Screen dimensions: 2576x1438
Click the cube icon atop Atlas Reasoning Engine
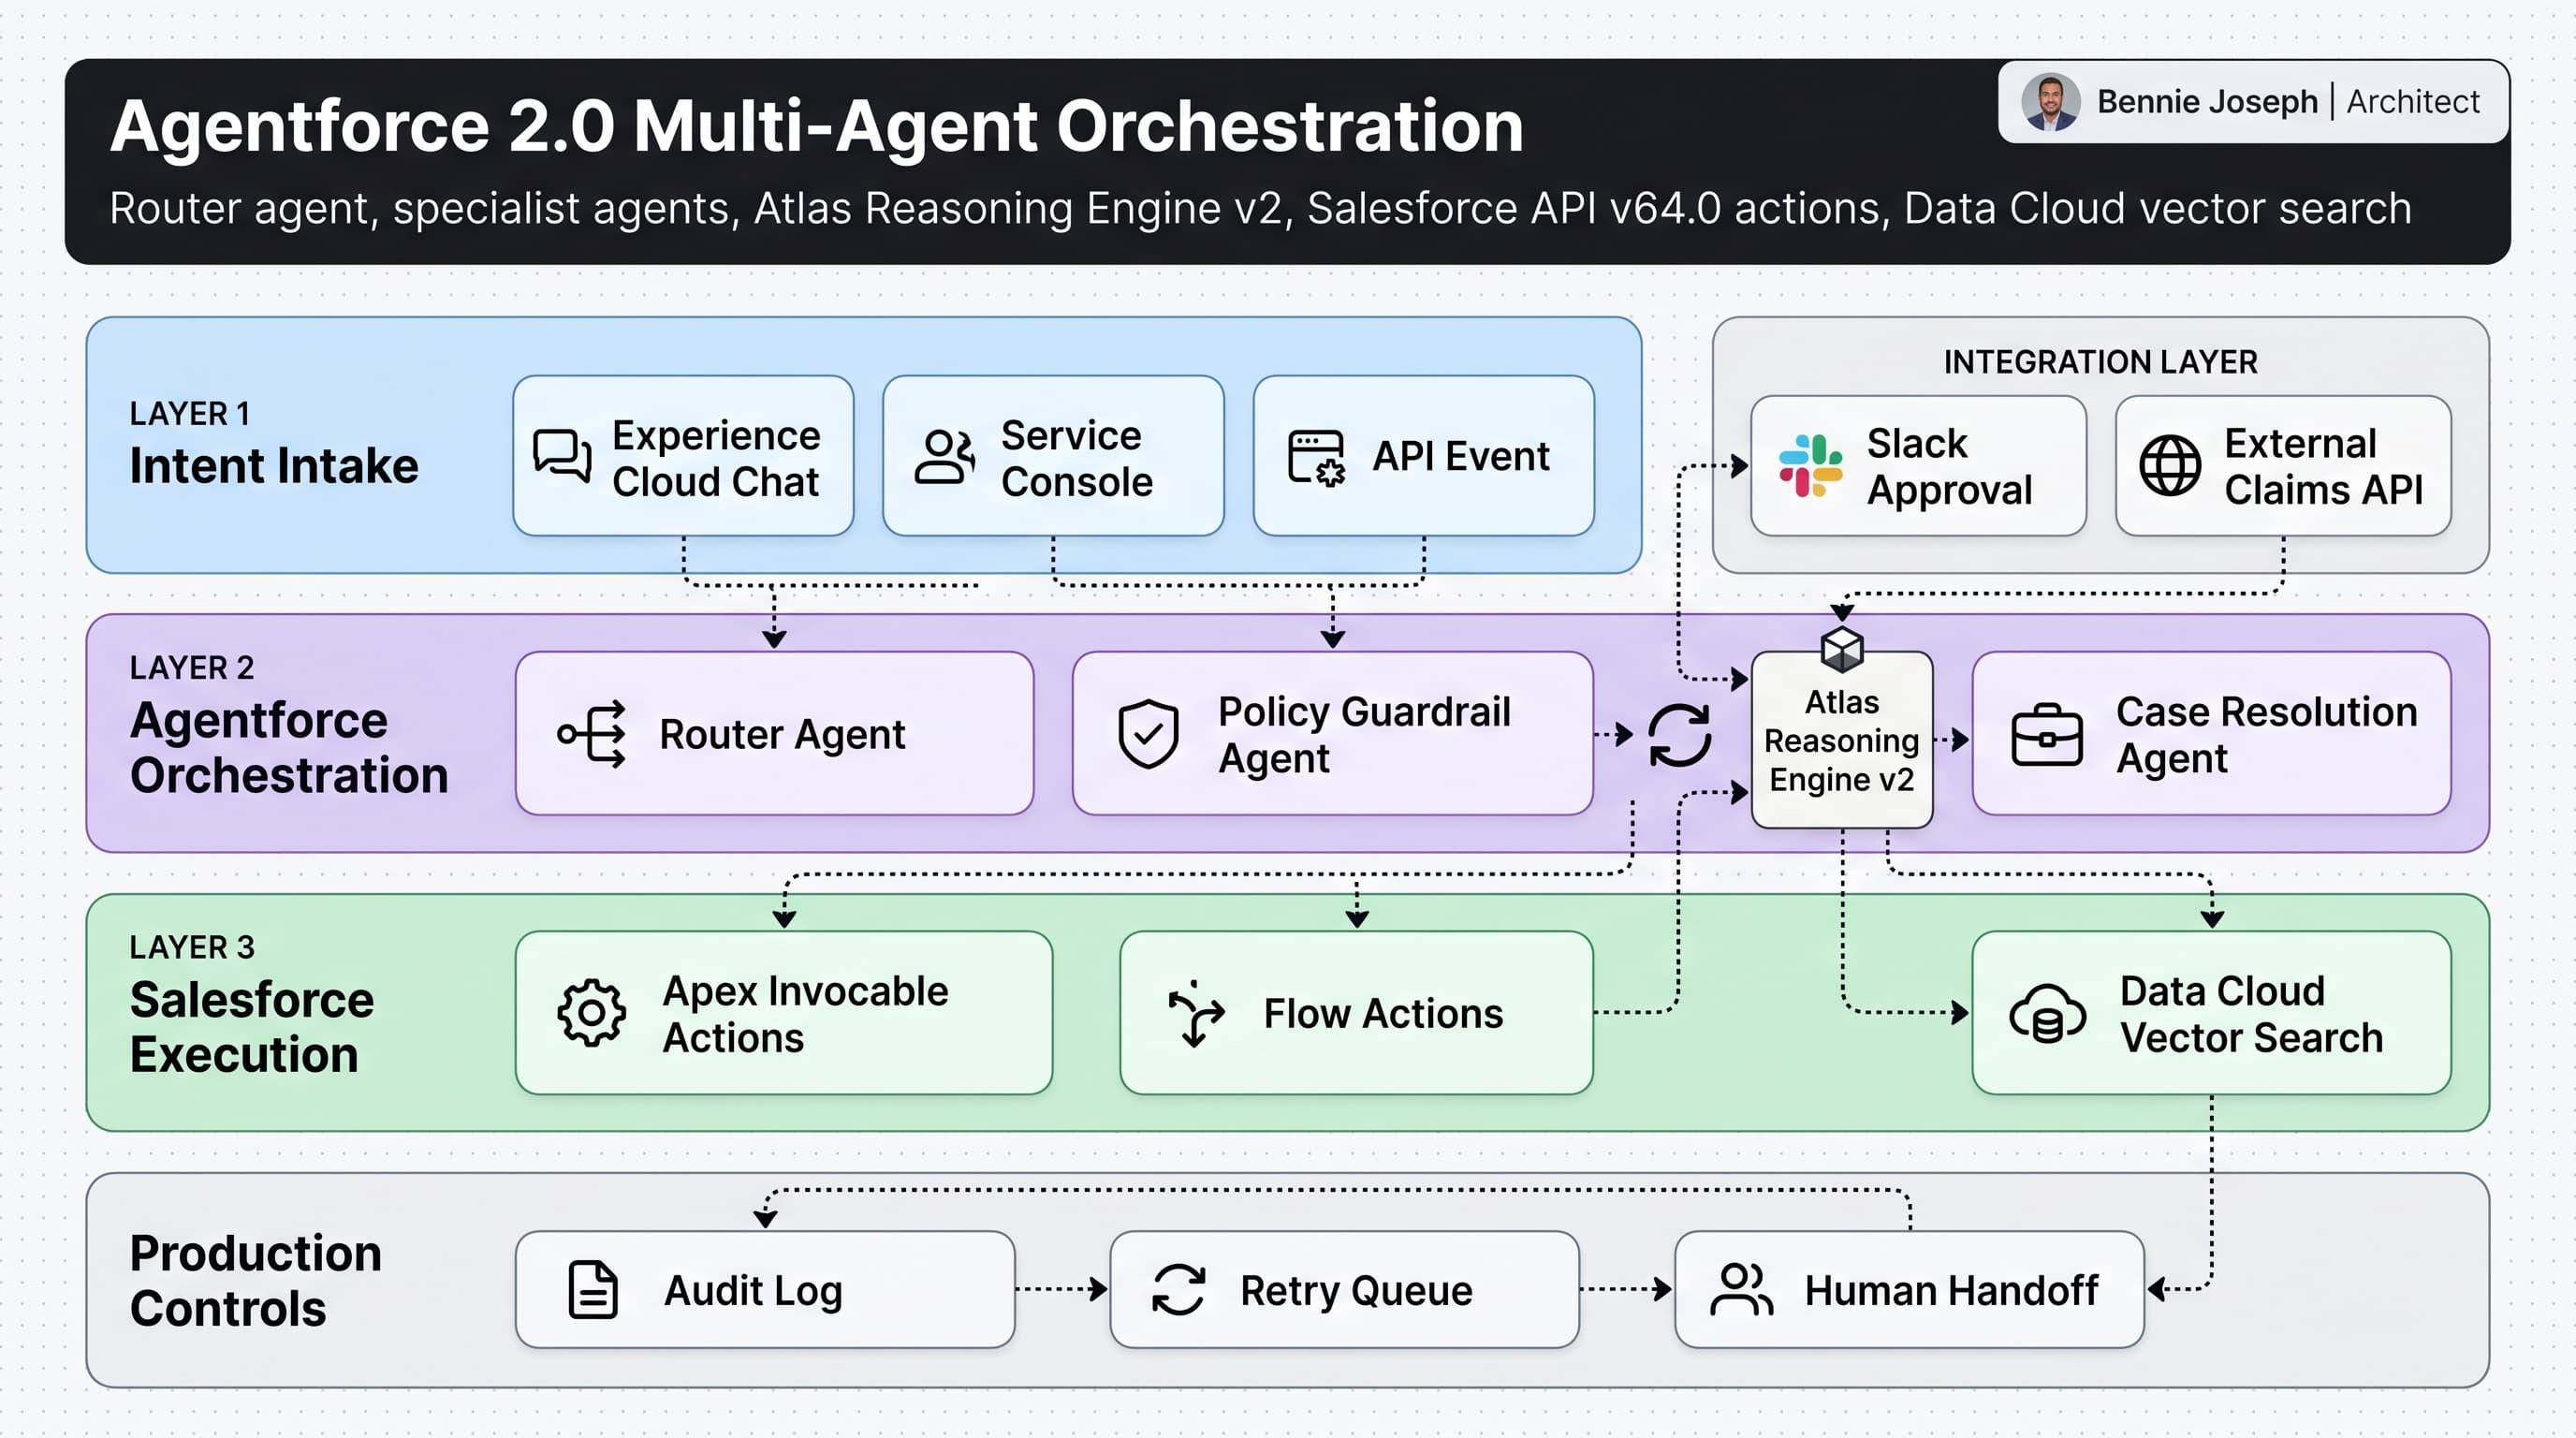[1842, 650]
